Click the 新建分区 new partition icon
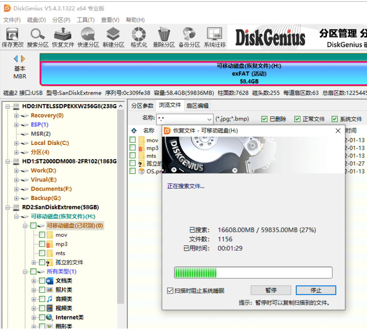This screenshot has width=367, height=331. point(113,37)
